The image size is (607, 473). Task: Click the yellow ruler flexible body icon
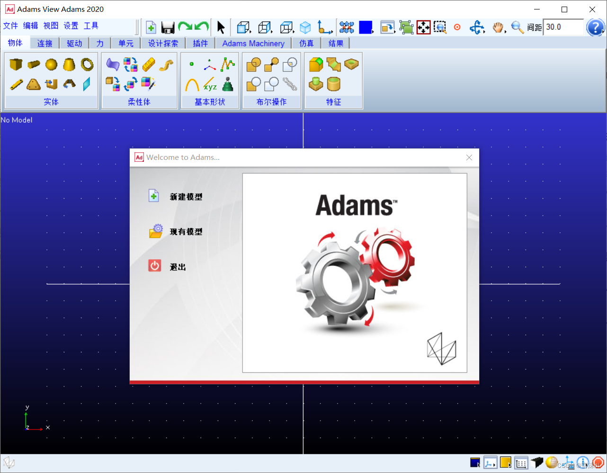pyautogui.click(x=148, y=64)
